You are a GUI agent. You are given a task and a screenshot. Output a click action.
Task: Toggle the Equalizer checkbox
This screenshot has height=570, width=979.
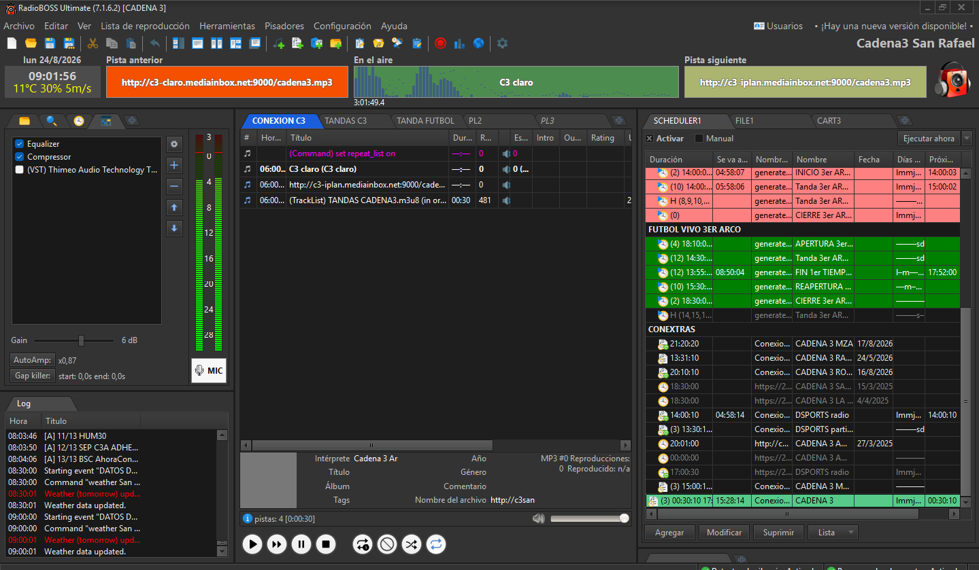(20, 144)
